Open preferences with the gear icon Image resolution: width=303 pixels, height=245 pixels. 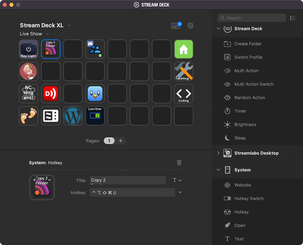191,25
